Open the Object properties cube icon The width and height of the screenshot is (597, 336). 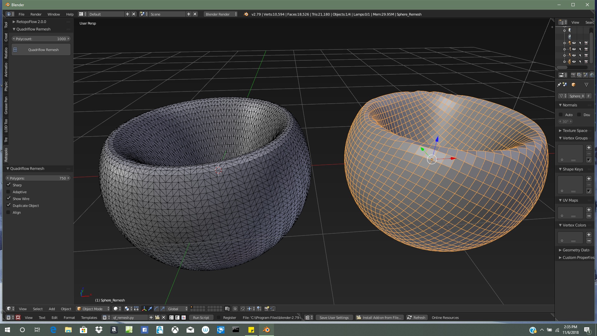click(x=573, y=85)
